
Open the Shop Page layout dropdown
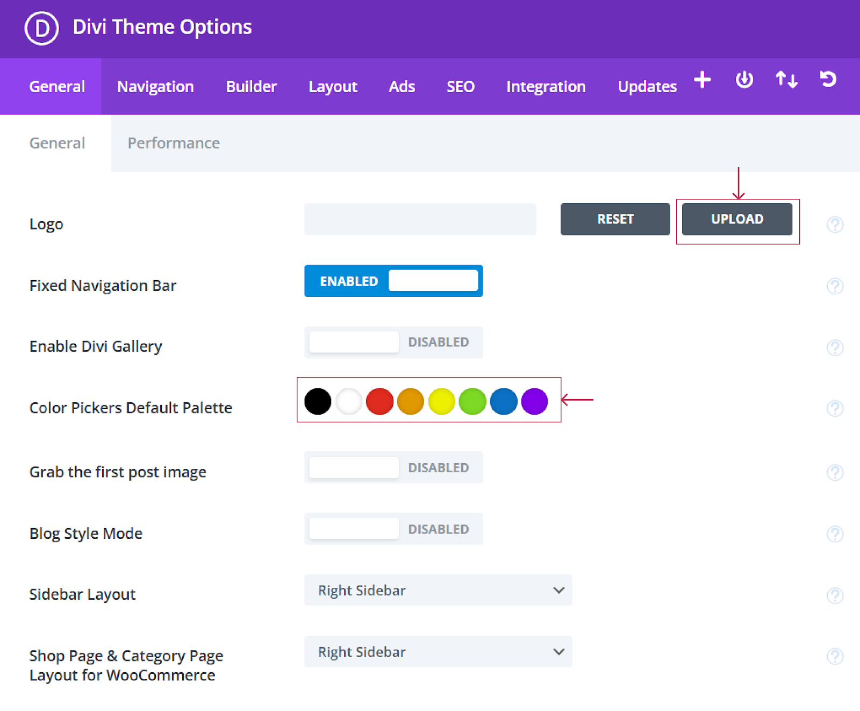coord(438,652)
